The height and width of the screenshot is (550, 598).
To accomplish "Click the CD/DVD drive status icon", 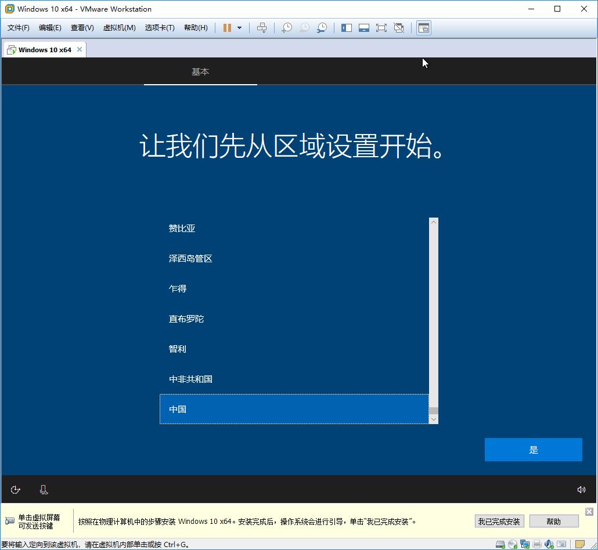I will point(512,544).
